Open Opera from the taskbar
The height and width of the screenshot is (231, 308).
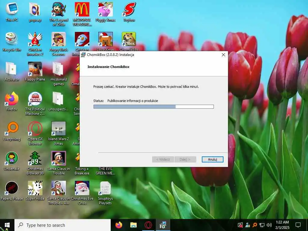[x=148, y=225]
